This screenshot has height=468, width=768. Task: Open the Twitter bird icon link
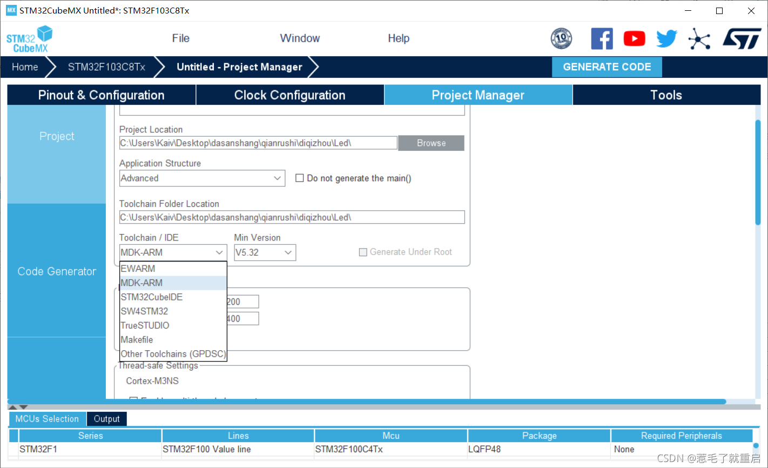tap(666, 38)
